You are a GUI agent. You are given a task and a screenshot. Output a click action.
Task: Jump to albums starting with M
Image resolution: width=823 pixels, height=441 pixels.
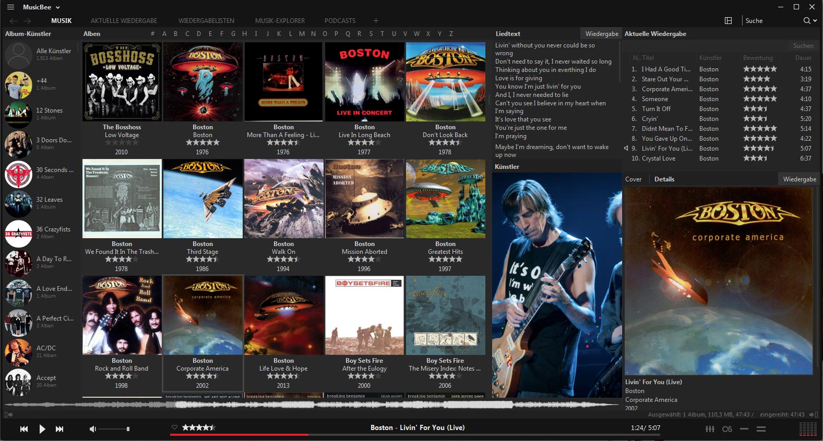pos(302,33)
